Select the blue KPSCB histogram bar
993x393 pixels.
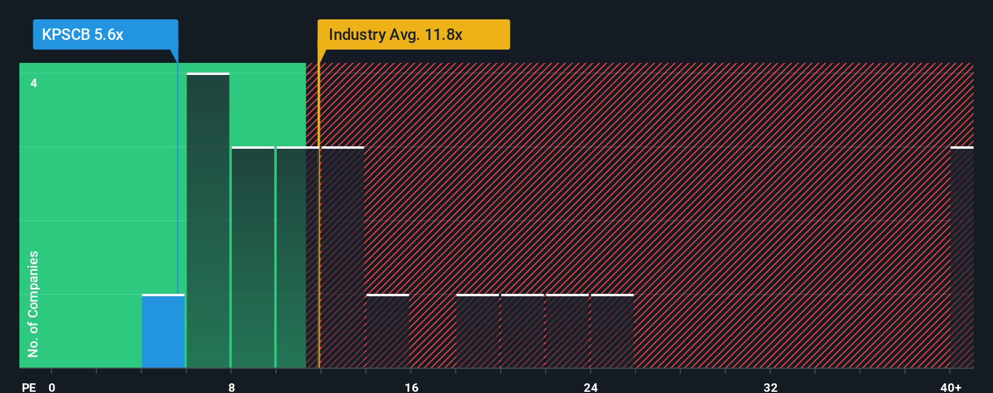(x=163, y=331)
